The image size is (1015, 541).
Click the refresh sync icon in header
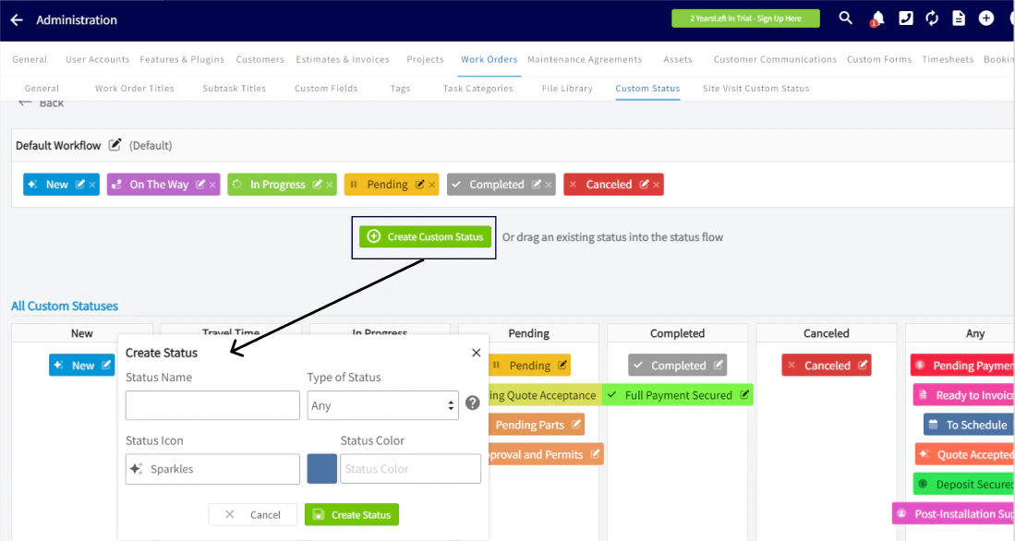pyautogui.click(x=932, y=18)
